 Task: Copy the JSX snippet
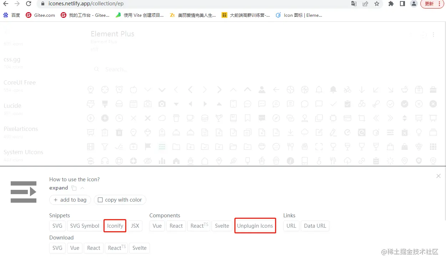pyautogui.click(x=135, y=226)
